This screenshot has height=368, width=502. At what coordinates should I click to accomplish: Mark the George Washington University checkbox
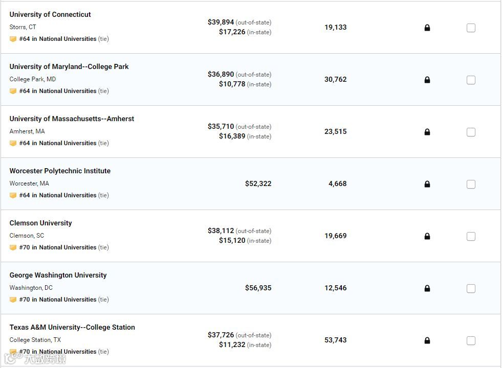pos(471,289)
